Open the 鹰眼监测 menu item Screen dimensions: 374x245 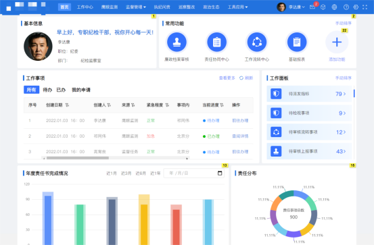pos(110,7)
